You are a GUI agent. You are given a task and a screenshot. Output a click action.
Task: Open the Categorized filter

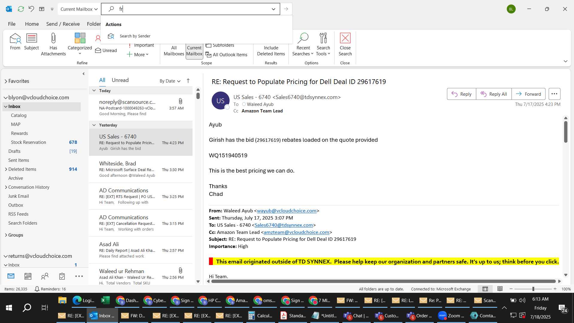(x=80, y=44)
